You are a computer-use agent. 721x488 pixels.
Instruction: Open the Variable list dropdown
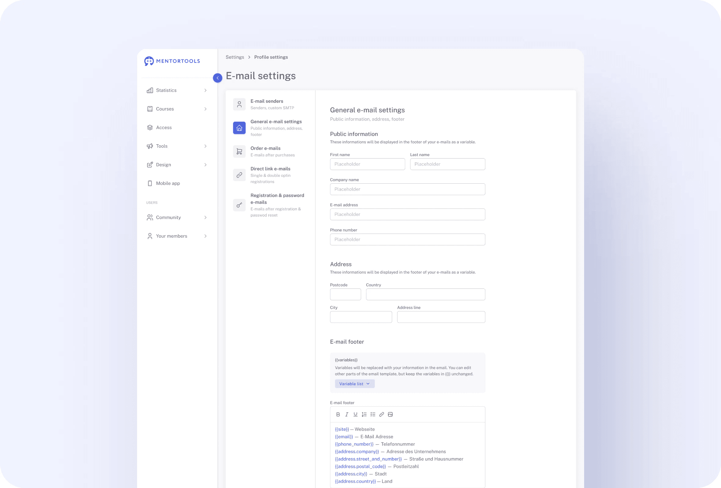pos(355,384)
